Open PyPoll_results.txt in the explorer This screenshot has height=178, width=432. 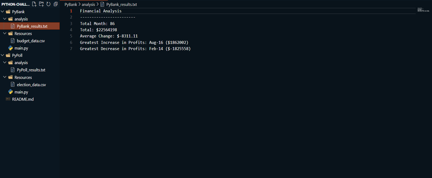(31, 70)
